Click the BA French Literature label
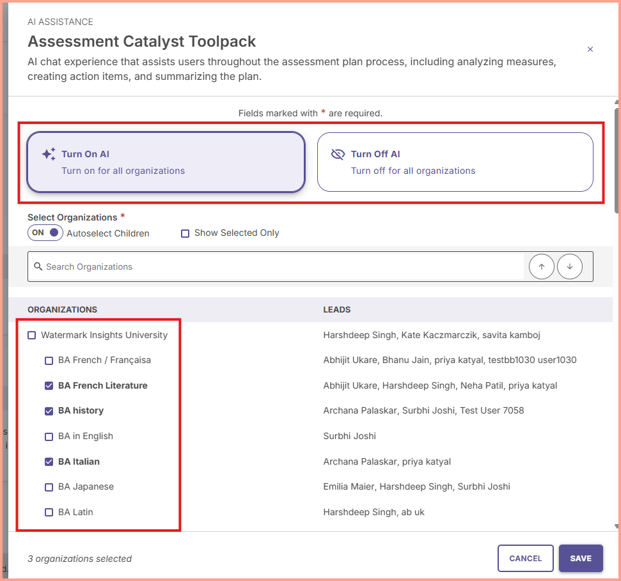Viewport: 621px width, 581px height. click(x=102, y=385)
